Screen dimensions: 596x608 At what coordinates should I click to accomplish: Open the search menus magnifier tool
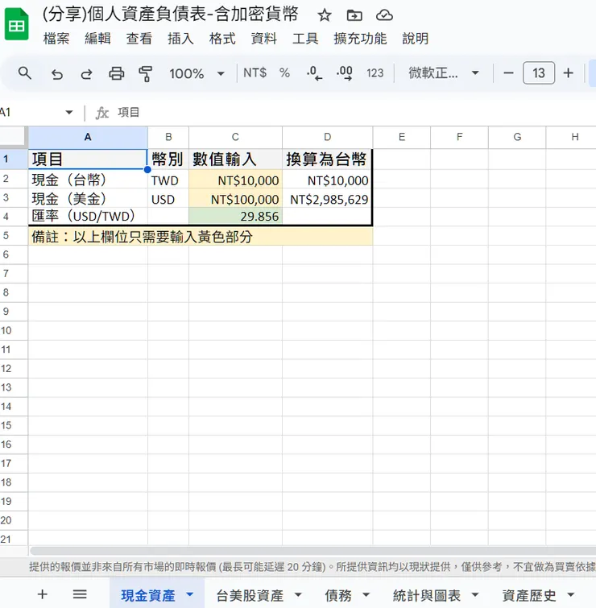[25, 73]
